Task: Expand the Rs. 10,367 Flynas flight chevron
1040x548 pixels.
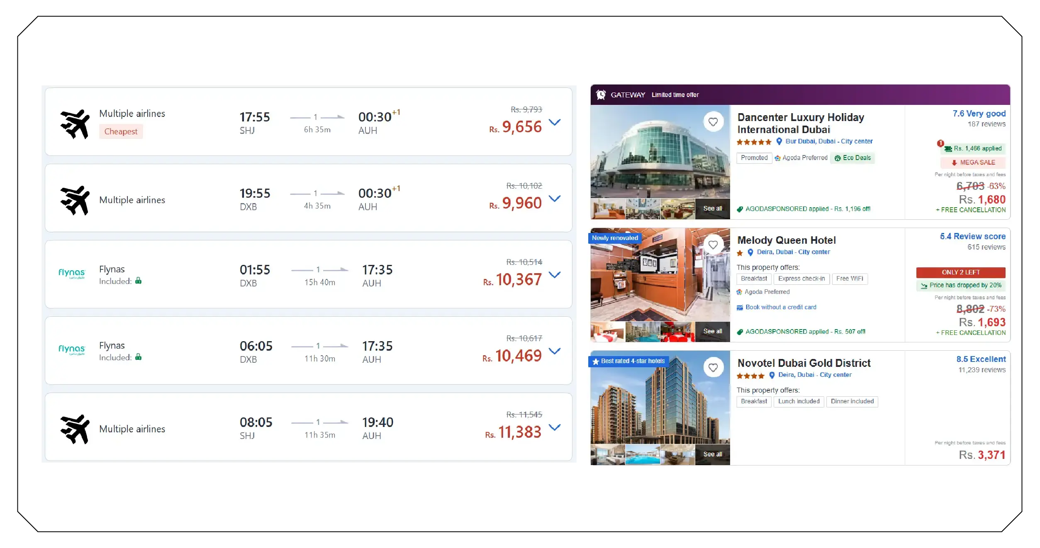Action: pos(555,274)
